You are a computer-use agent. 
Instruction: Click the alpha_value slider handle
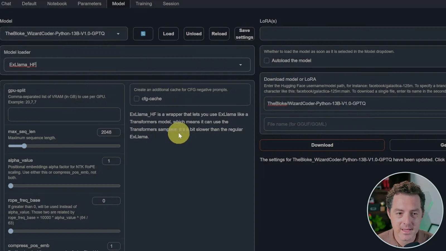coord(11,186)
